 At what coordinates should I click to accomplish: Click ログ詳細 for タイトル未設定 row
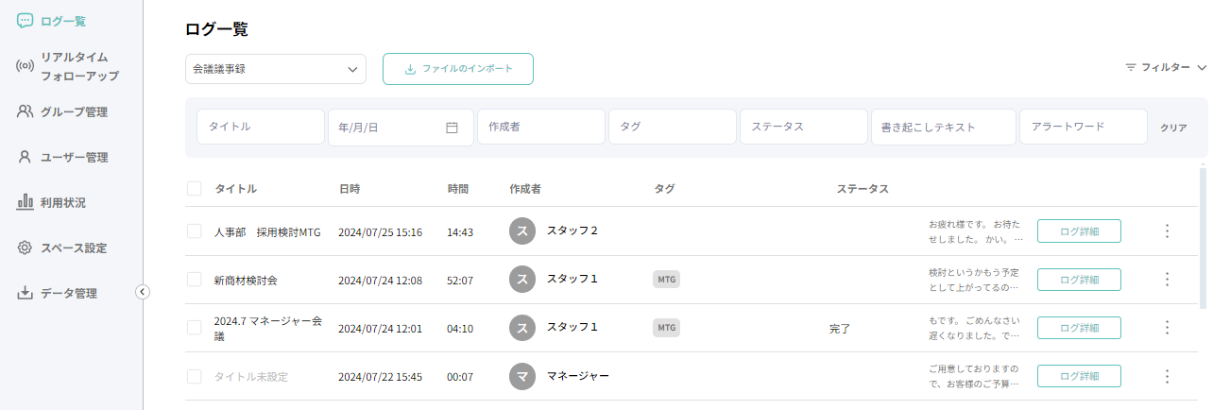(1079, 376)
